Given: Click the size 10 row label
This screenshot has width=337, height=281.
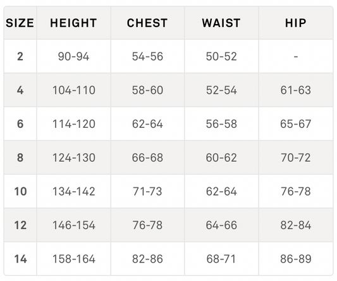Looking at the screenshot, I should tap(20, 191).
